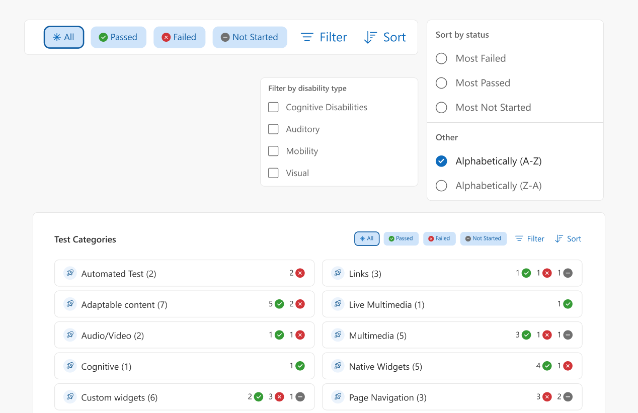Open the Automated Test (2) category
The width and height of the screenshot is (638, 413).
[x=184, y=273]
